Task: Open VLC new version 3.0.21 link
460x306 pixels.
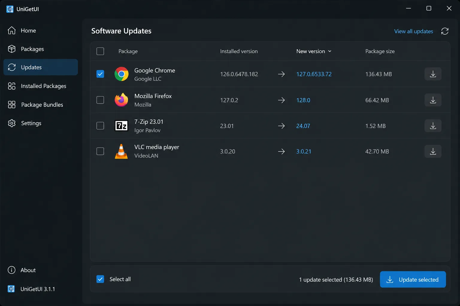Action: (x=304, y=152)
